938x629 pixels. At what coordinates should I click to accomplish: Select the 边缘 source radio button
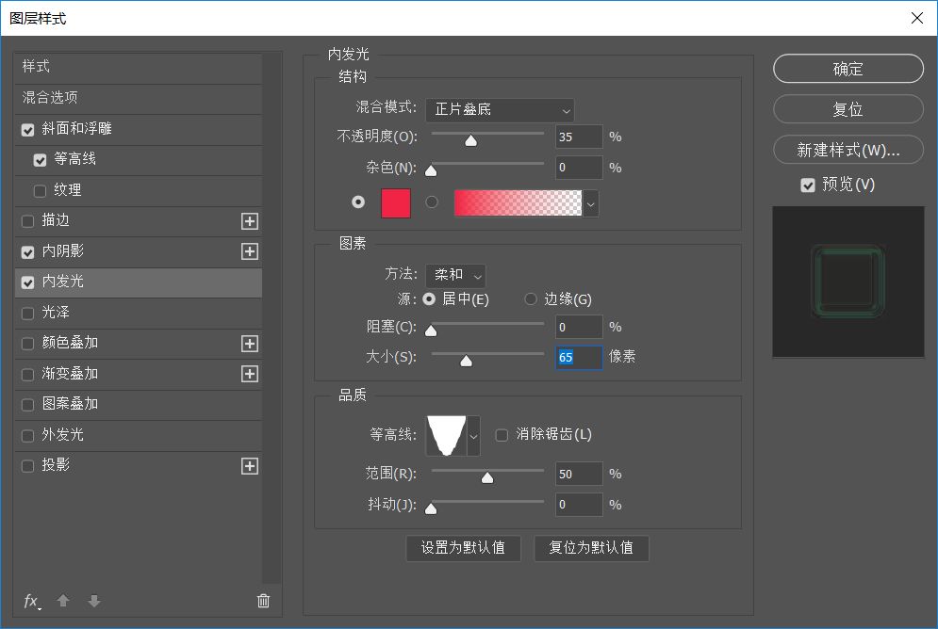point(531,299)
